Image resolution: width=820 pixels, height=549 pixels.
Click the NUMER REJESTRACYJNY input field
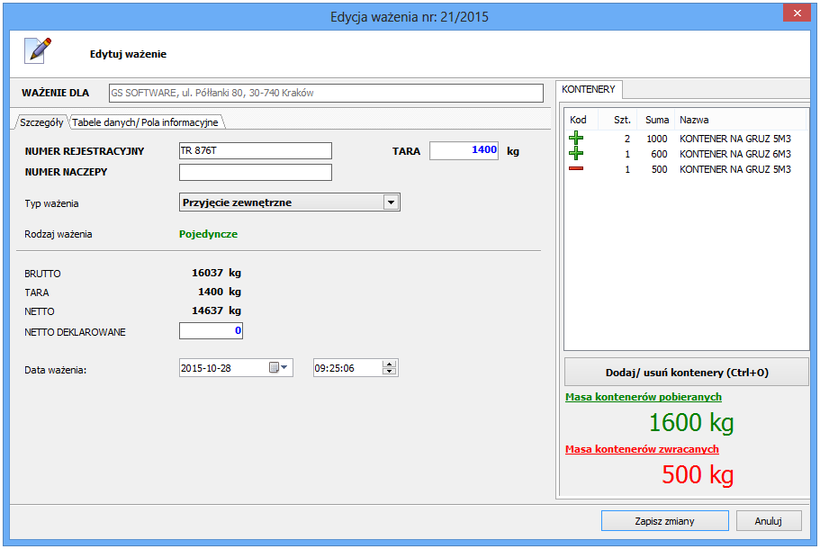click(x=256, y=150)
